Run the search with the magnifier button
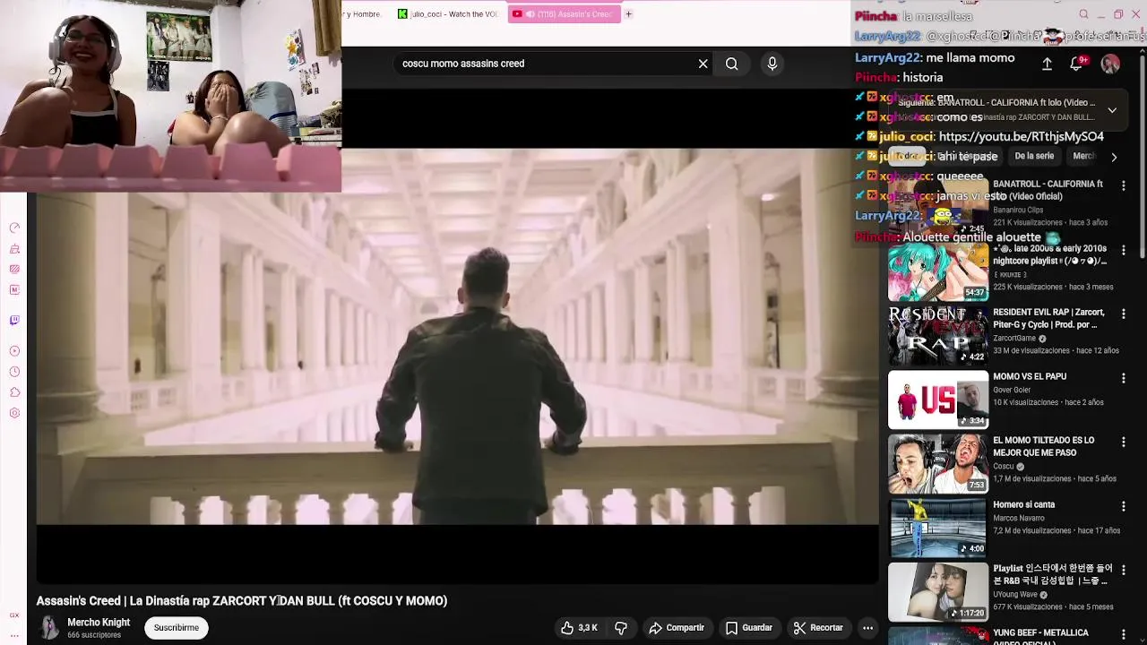 [x=732, y=64]
